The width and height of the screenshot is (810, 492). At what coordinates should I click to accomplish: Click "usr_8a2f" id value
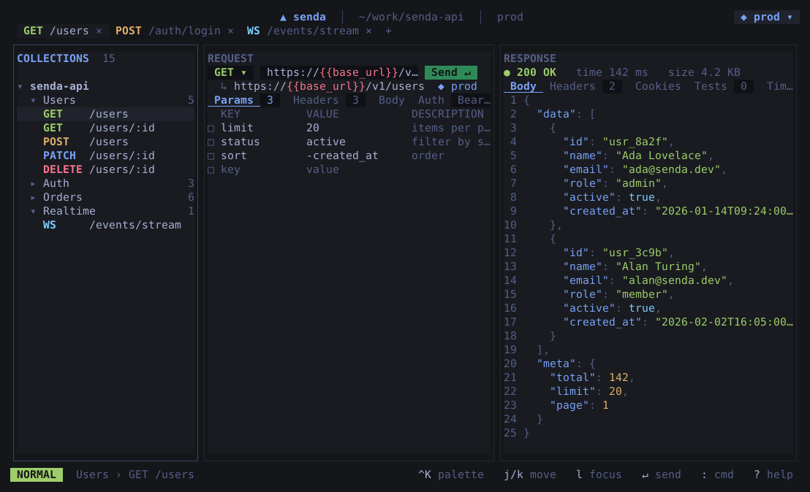(635, 142)
